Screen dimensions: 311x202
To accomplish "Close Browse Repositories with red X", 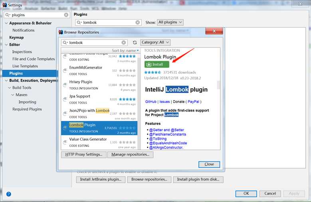I will [214, 31].
